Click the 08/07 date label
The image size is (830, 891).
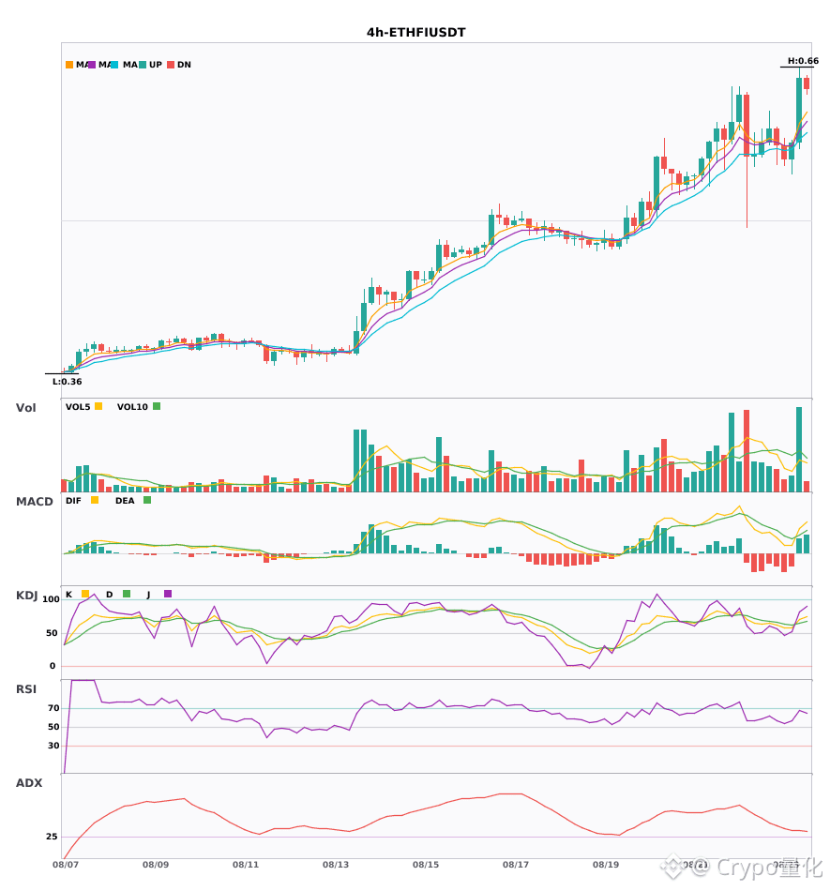click(x=66, y=865)
